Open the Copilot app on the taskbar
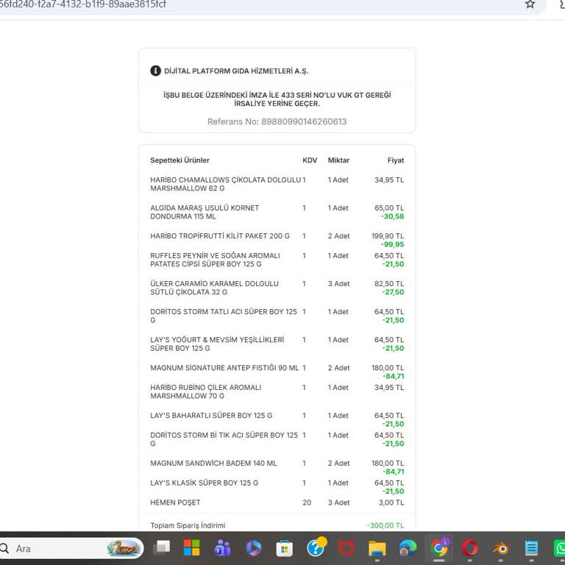This screenshot has width=565, height=565. tap(254, 548)
